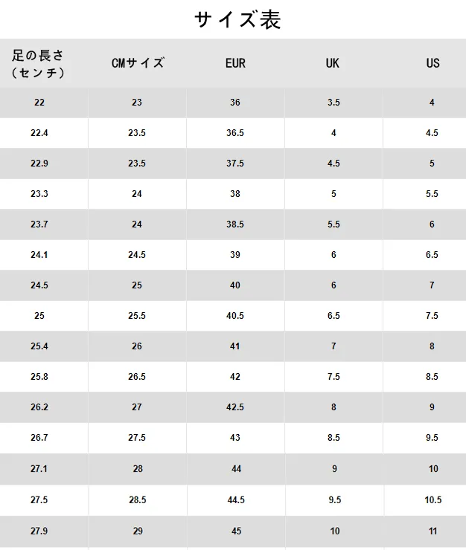
Task: Click the EUR 38.5 cell
Action: tap(235, 224)
